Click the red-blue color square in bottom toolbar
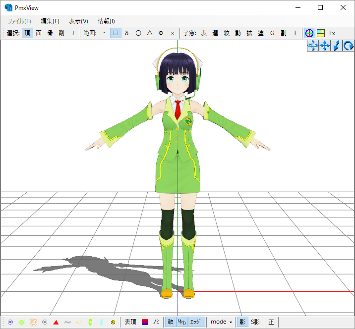The image size is (355, 329). coord(145,322)
